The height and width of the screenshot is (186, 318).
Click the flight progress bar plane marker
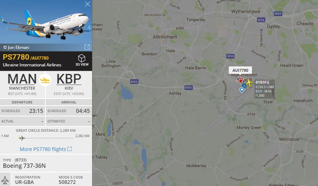(22, 138)
